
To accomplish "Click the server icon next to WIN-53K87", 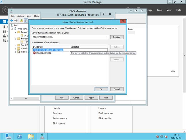I will 15,29.
